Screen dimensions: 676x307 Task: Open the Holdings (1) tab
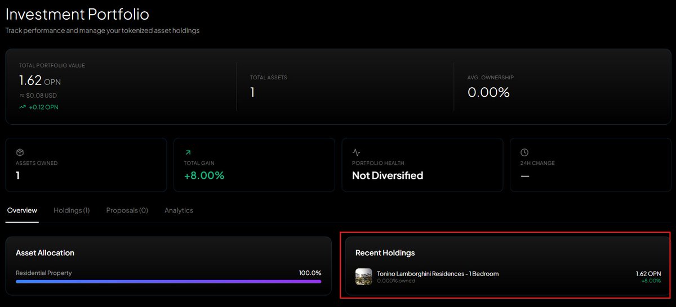click(72, 210)
